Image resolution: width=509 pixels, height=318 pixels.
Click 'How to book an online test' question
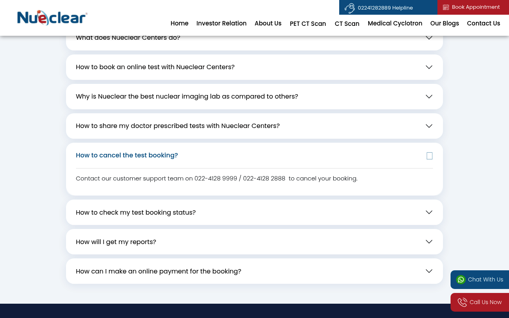point(155,67)
